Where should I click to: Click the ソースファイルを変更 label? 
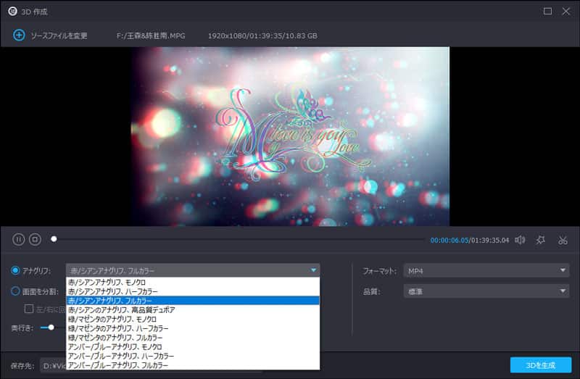59,36
